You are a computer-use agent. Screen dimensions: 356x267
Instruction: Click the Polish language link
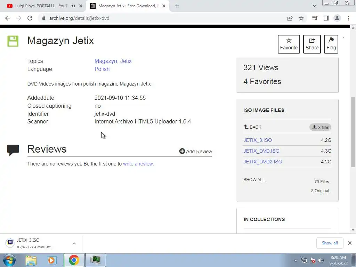(102, 69)
